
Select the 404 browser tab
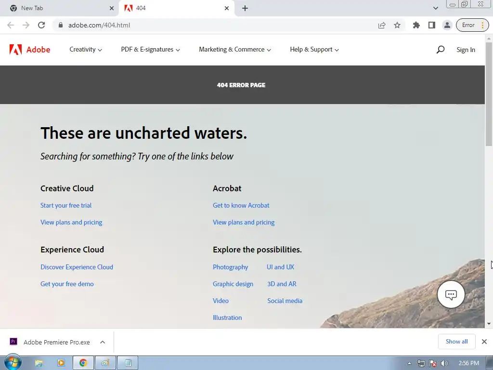point(176,8)
